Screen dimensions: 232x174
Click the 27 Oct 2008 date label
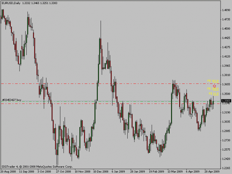tap(63, 171)
